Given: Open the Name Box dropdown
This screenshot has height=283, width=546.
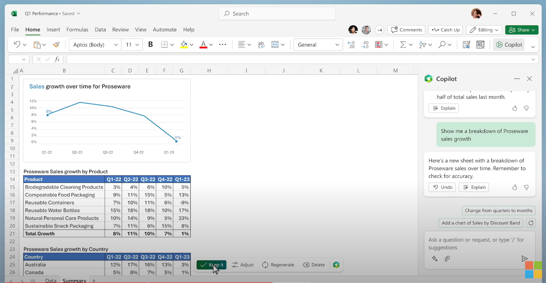Looking at the screenshot, I should pos(23,59).
